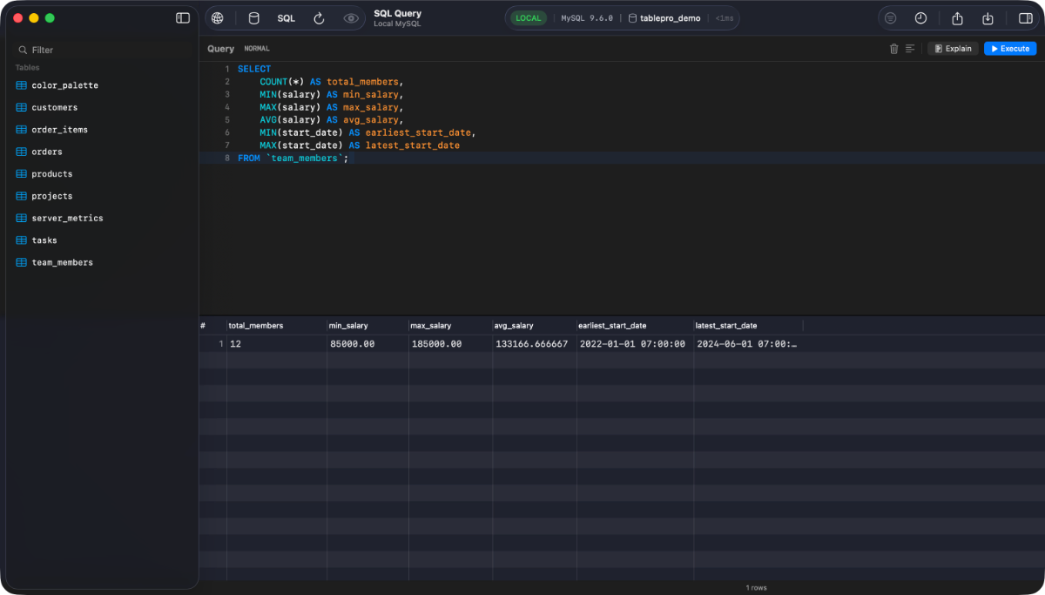Switch to the Query tab

(x=220, y=48)
